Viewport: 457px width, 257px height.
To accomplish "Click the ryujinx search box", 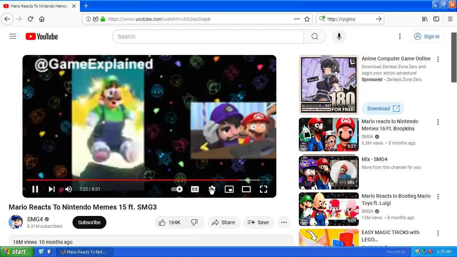I will coord(350,19).
